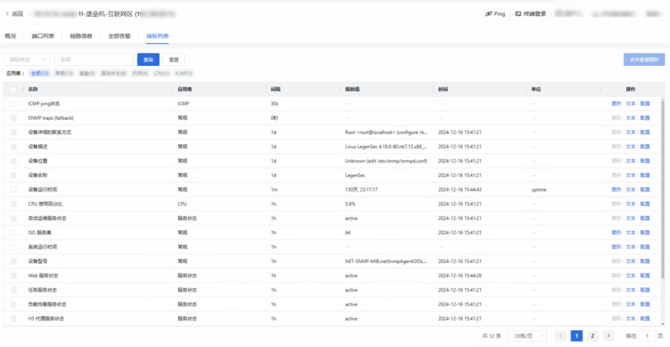Filter by 磁盘(8) application set
The image size is (670, 347).
click(x=87, y=73)
